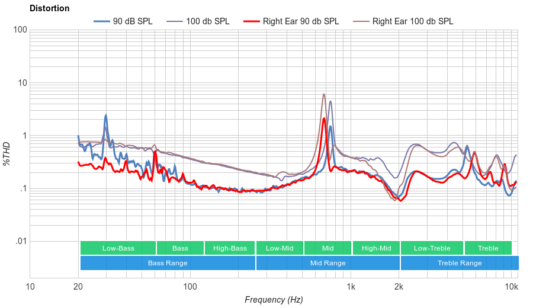Select the Low-Mid band

click(x=280, y=248)
